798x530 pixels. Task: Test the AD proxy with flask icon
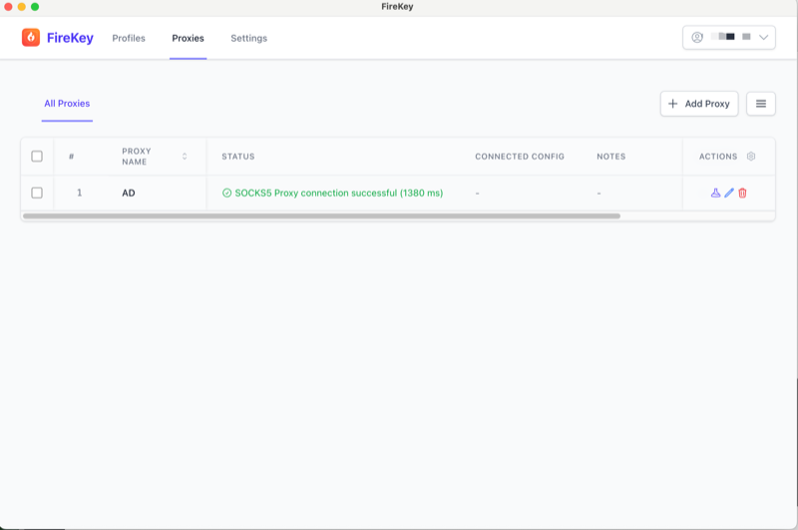[x=715, y=193]
